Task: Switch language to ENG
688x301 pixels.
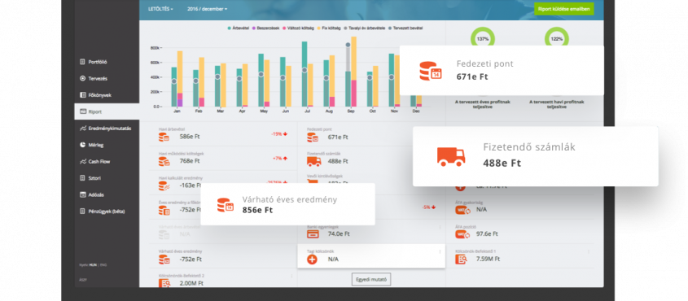Action: point(103,265)
